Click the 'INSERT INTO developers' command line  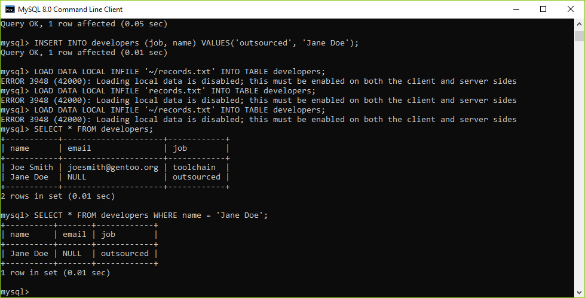click(179, 43)
